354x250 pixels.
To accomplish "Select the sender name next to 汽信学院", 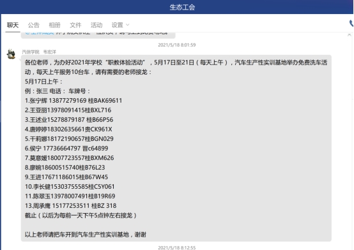I will coord(50,52).
